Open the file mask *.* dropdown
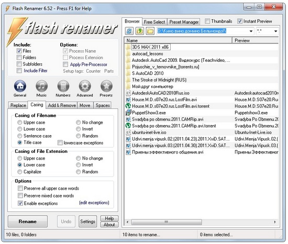The width and height of the screenshot is (288, 244). point(275,31)
